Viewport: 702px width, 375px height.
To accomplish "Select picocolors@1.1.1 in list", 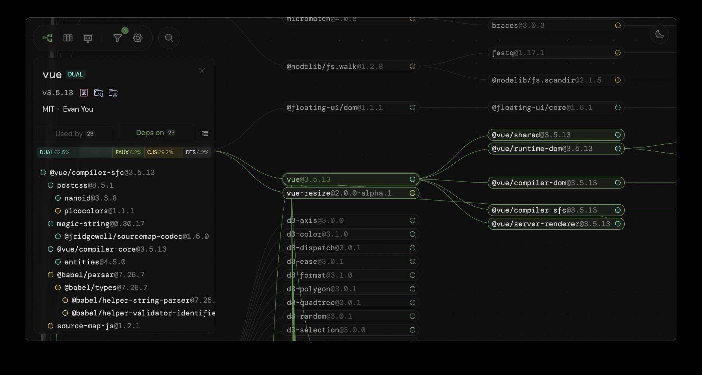I will [x=99, y=211].
